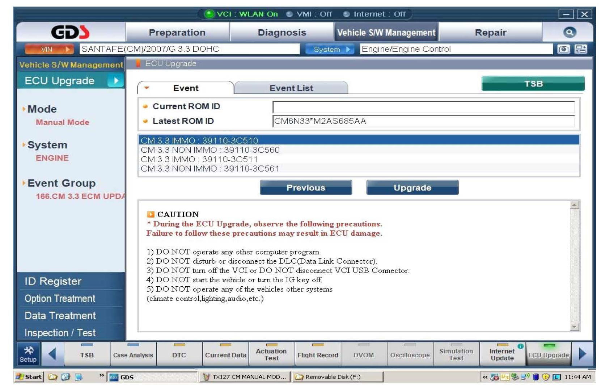Click the VCI WLAN On status indicator
Image resolution: width=605 pixels, height=392 pixels.
[241, 14]
